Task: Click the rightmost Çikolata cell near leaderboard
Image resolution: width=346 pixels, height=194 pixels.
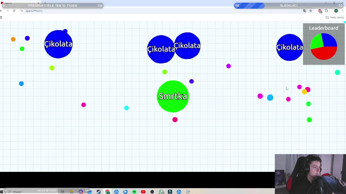Action: click(290, 47)
